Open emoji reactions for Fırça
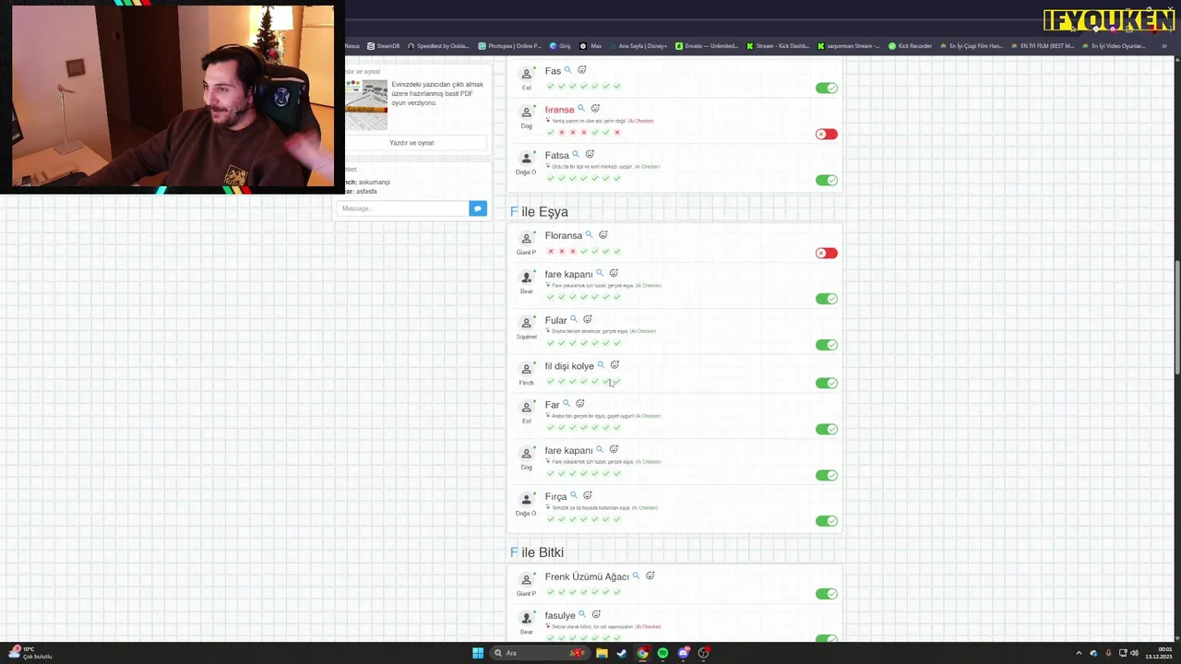 point(588,495)
